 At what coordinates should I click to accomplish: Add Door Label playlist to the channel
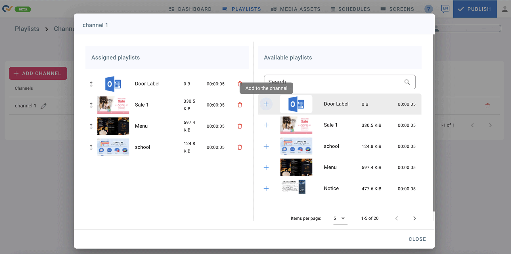click(x=266, y=104)
